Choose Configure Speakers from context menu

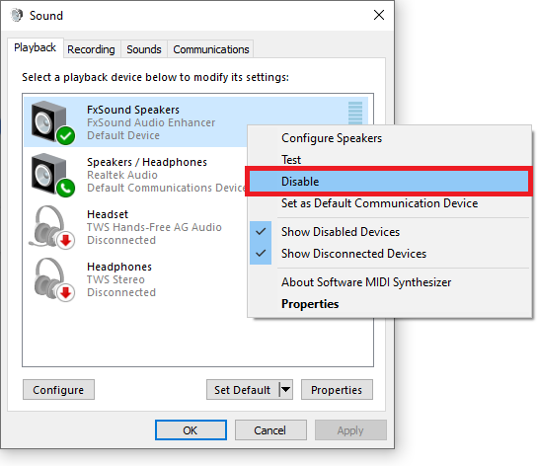coord(389,138)
